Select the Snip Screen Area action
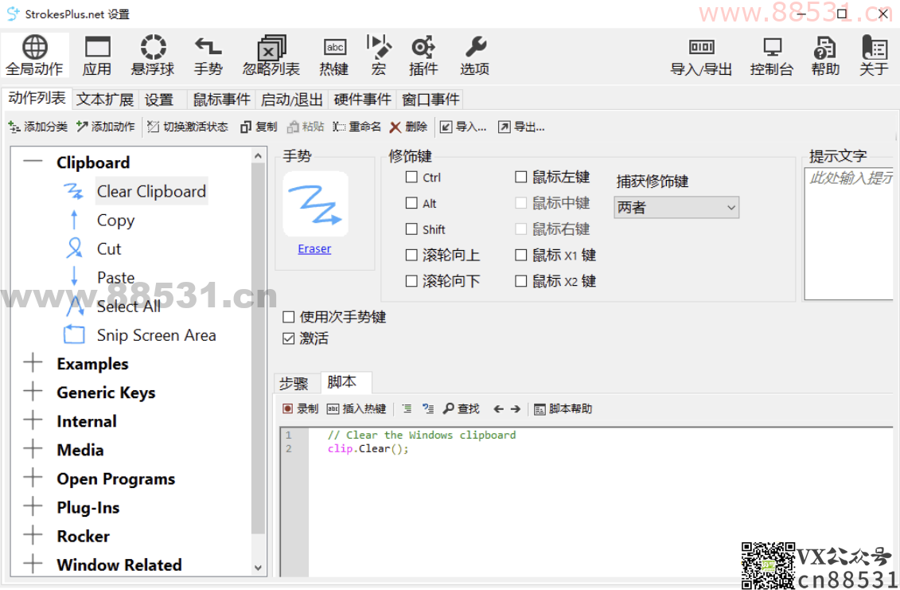The image size is (900, 590). (157, 335)
